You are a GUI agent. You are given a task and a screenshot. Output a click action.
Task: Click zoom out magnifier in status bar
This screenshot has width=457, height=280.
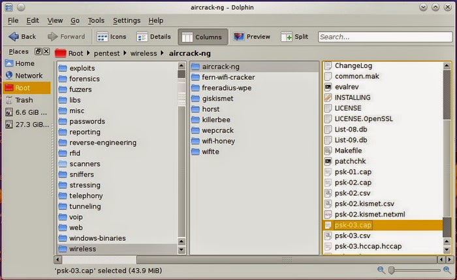point(381,270)
